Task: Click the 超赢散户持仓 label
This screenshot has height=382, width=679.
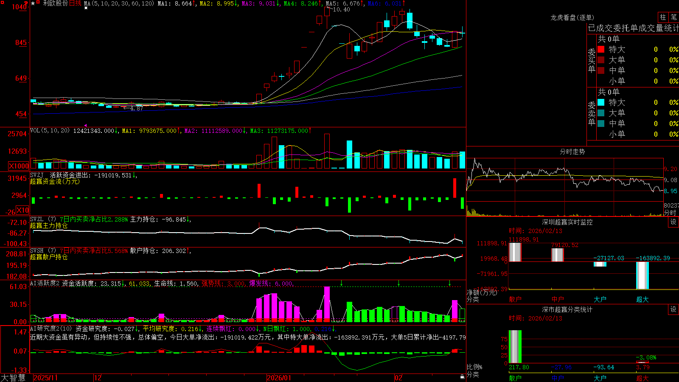Action: coord(49,257)
